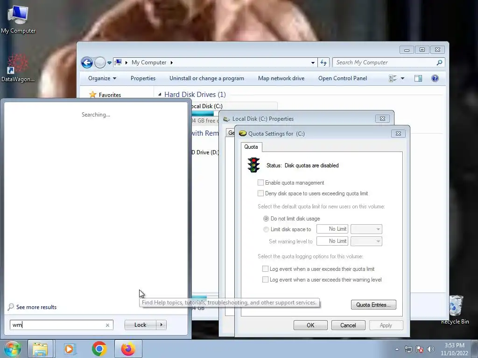The width and height of the screenshot is (478, 358).
Task: Click the Forward arrow in My Computer
Action: [100, 63]
